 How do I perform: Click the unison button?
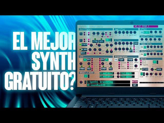[x=145, y=69]
